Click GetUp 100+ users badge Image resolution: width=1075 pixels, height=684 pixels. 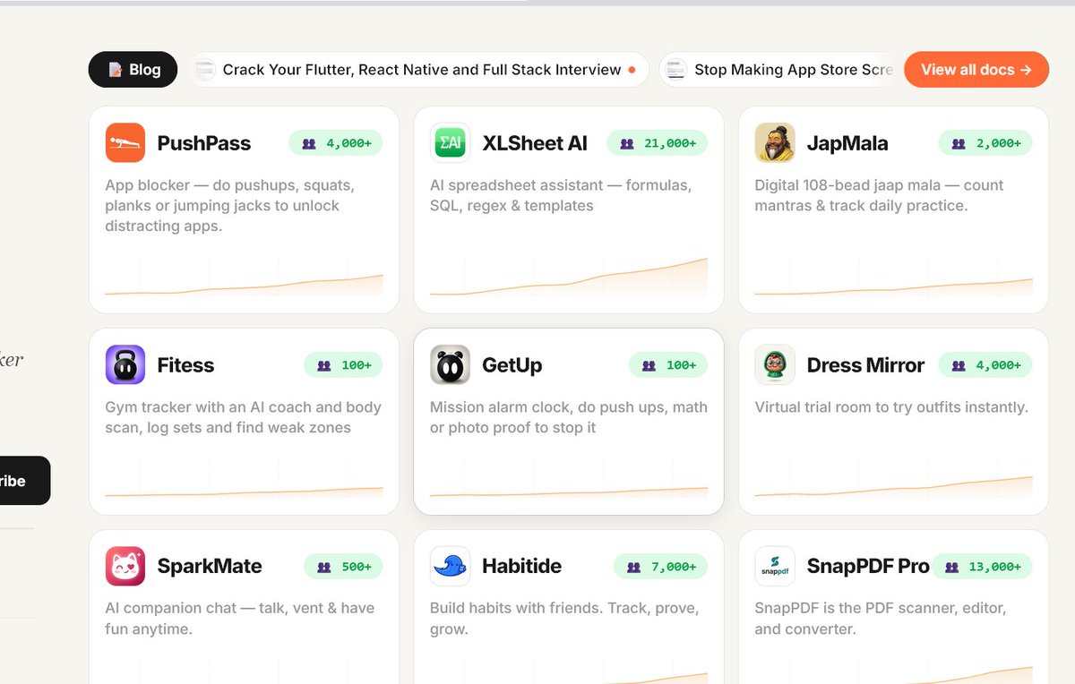click(x=668, y=364)
